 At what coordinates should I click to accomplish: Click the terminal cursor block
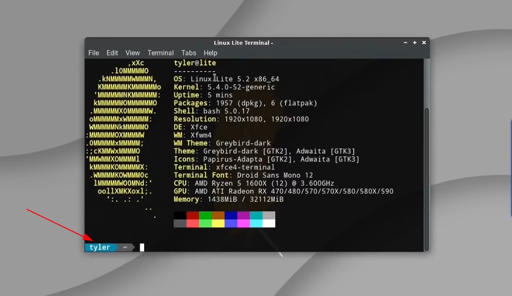coord(142,247)
